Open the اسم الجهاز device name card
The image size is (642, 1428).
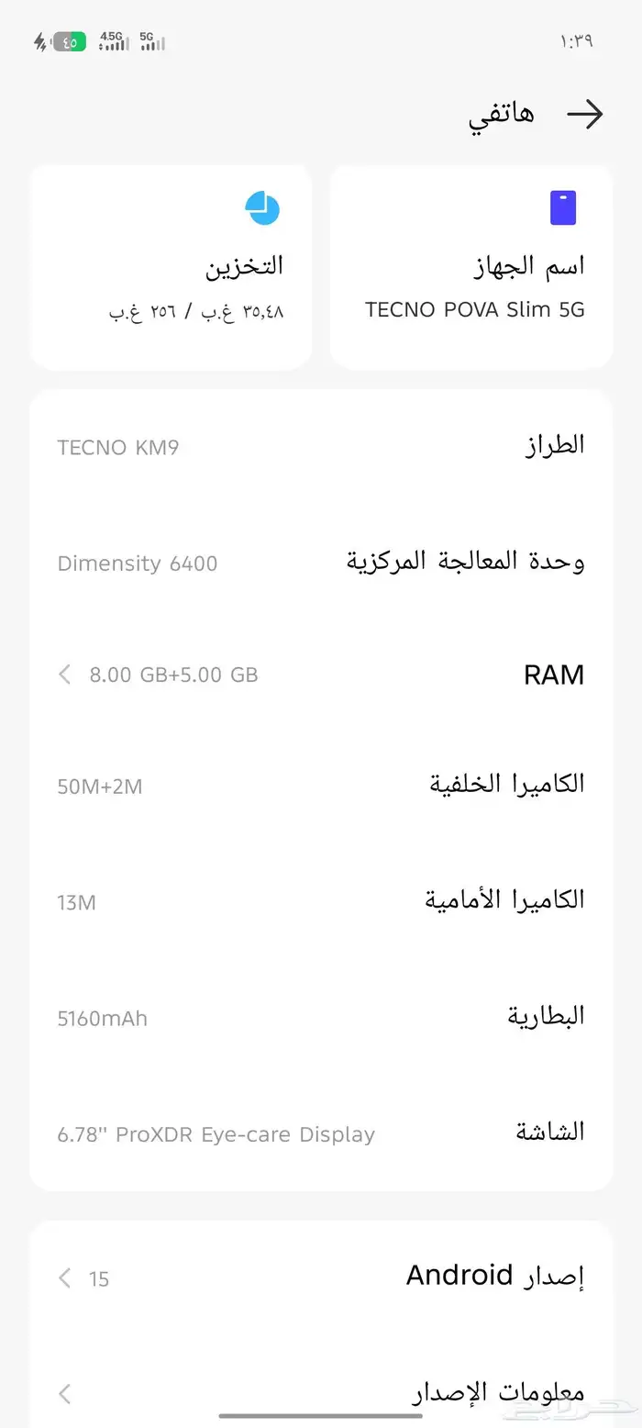[470, 267]
